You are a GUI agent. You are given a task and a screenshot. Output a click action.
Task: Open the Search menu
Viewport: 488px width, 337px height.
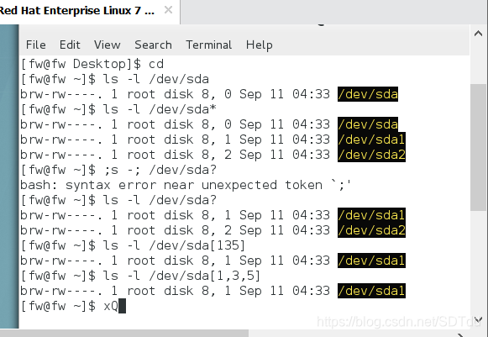point(153,45)
